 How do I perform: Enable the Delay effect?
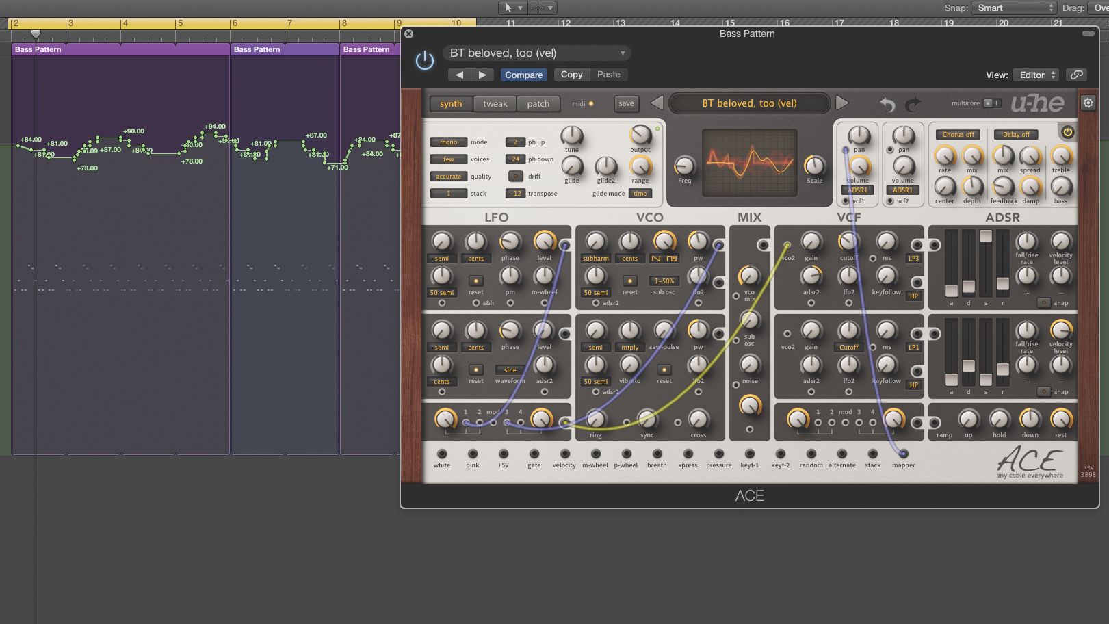pos(1015,134)
